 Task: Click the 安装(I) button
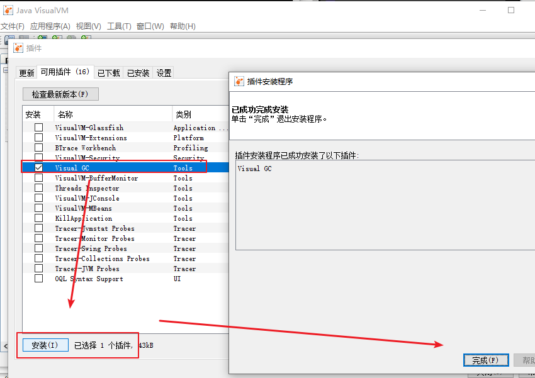pyautogui.click(x=45, y=345)
